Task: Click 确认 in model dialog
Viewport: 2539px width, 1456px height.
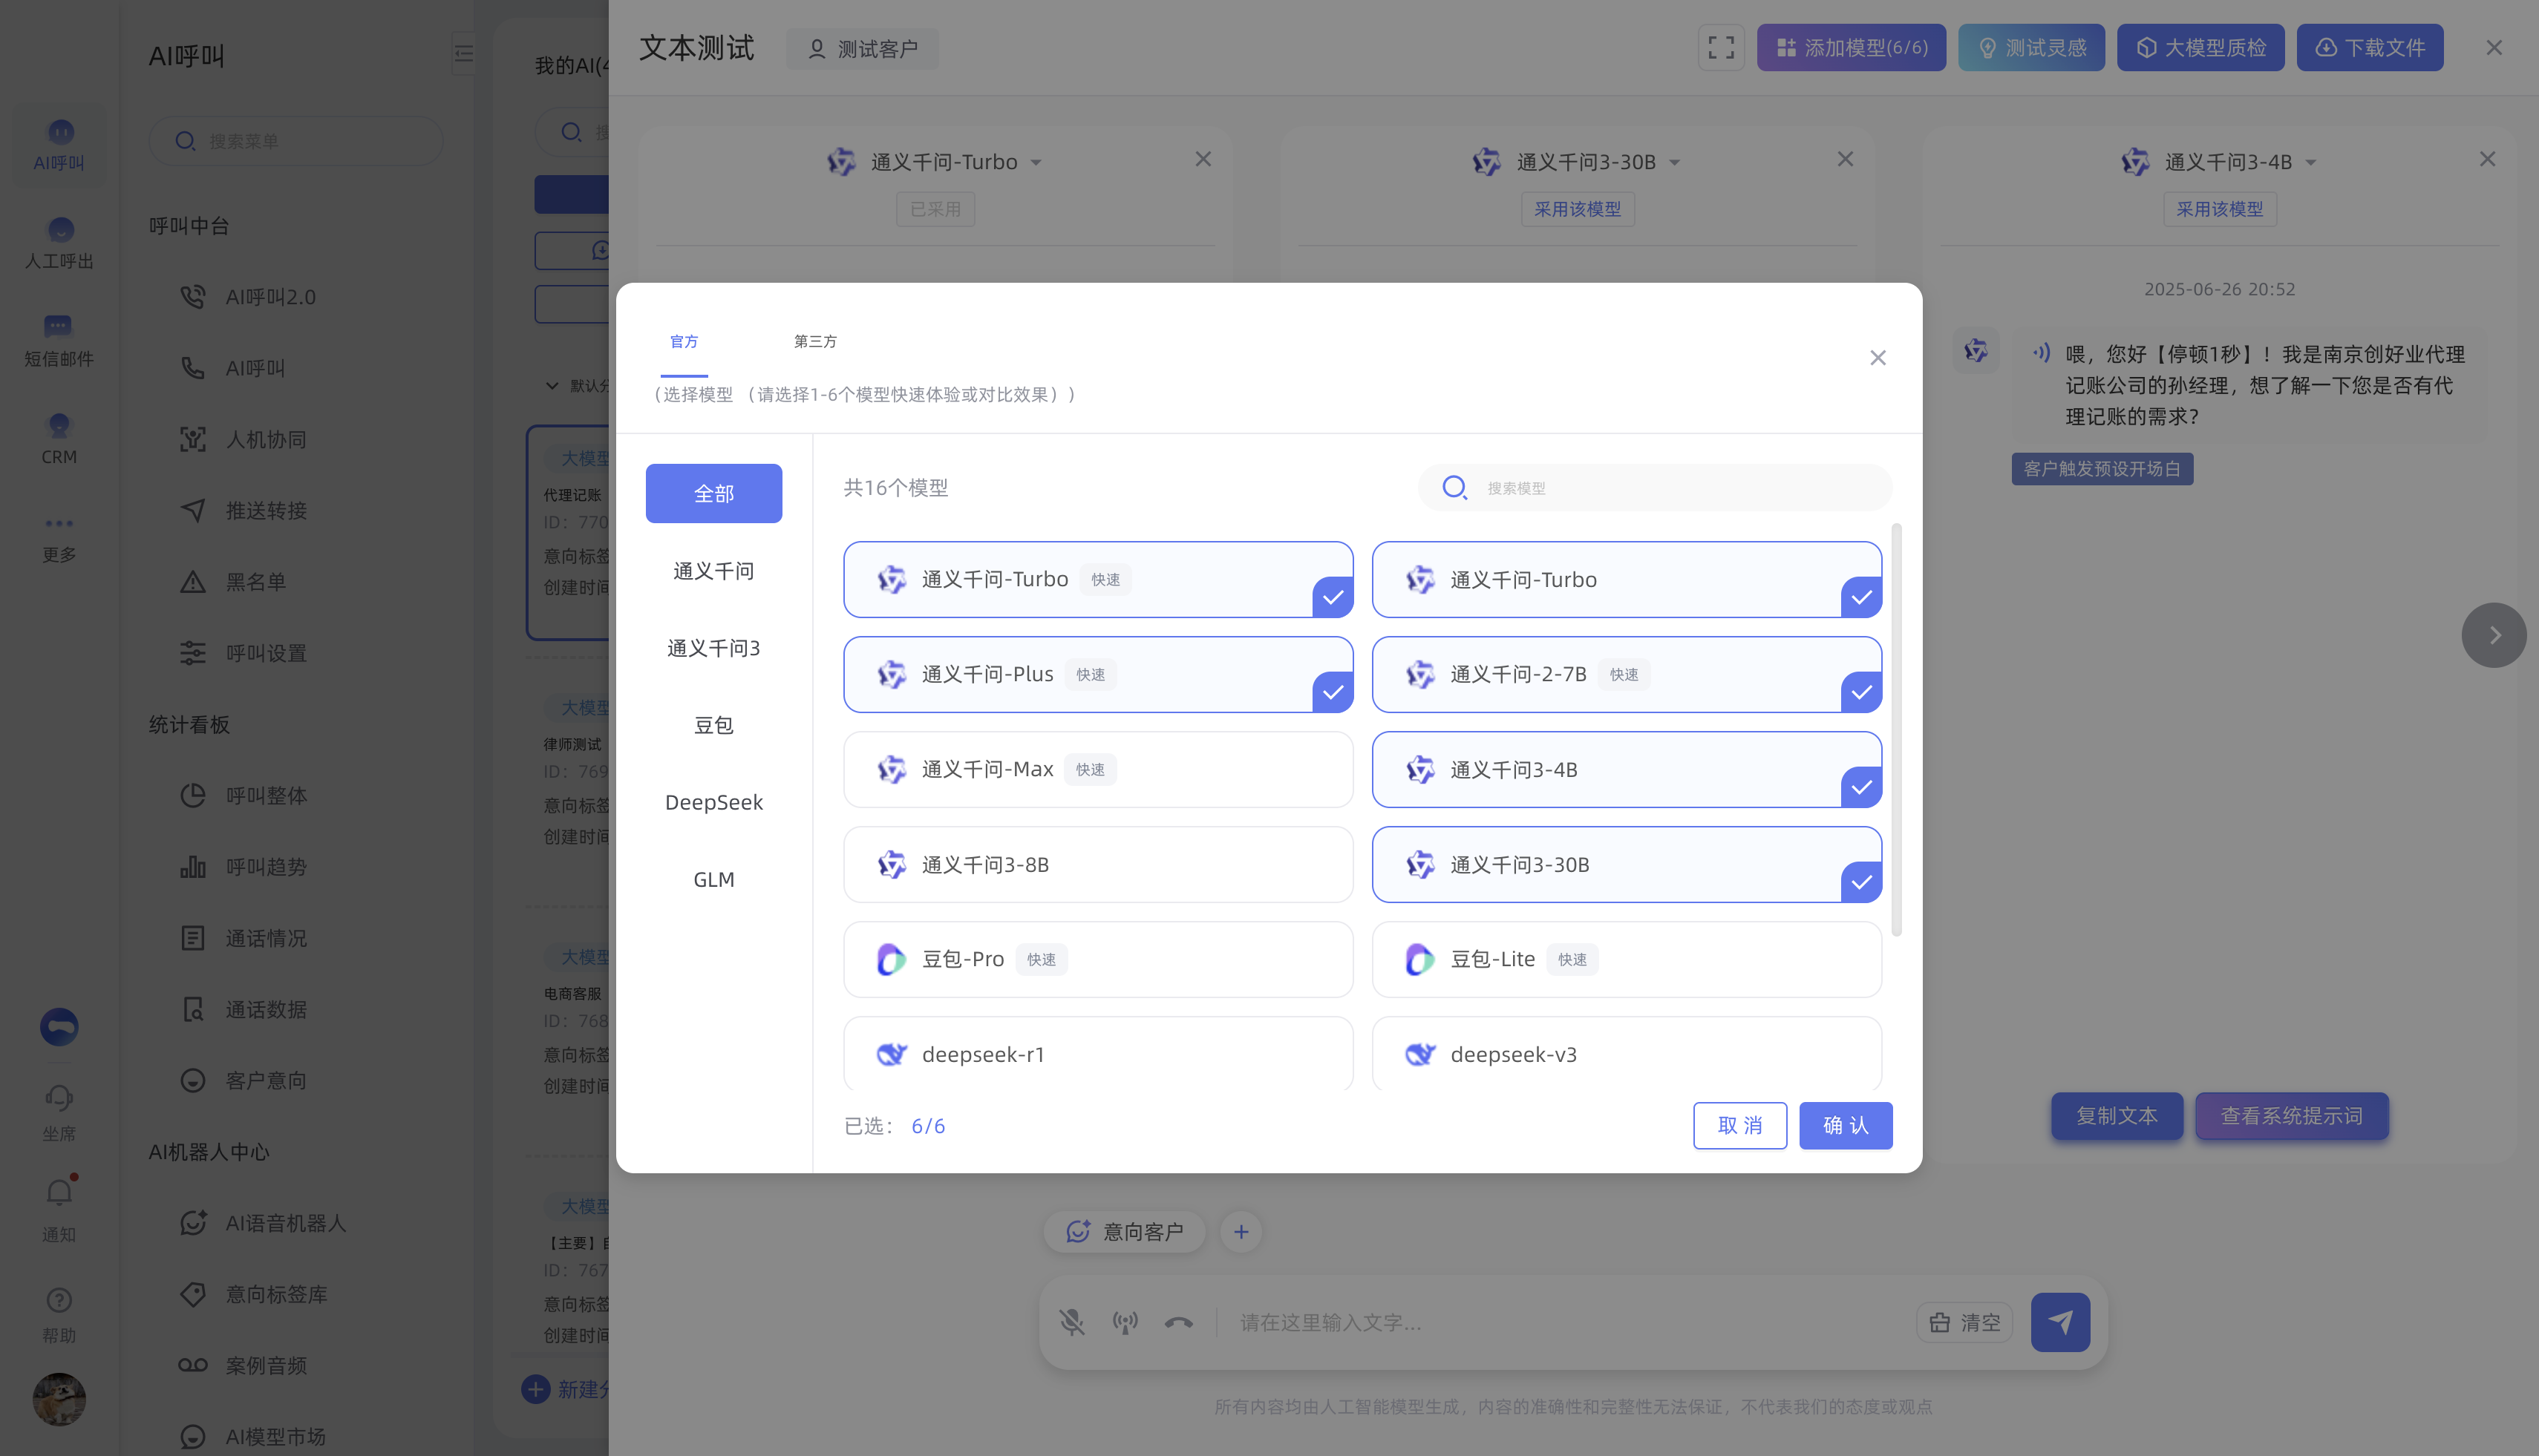Action: coord(1845,1125)
